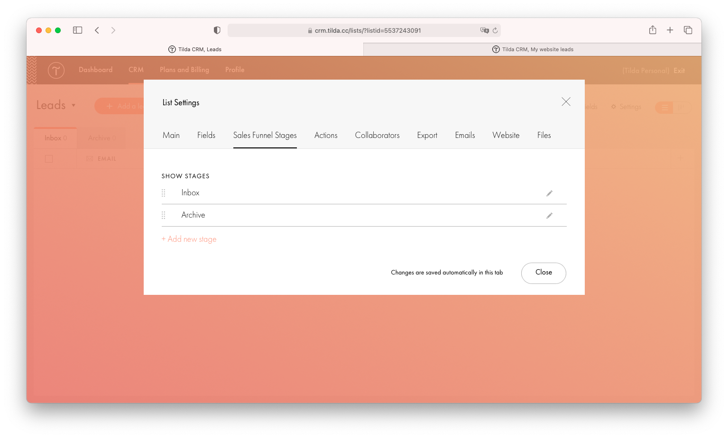Open a new browser tab with the plus icon
Viewport: 728px width, 438px height.
[670, 30]
